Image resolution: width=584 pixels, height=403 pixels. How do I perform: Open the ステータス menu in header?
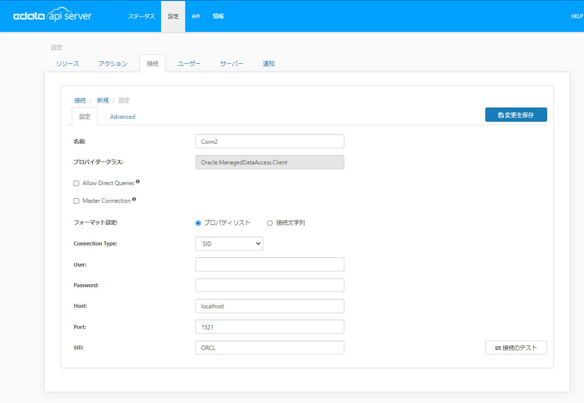[141, 16]
